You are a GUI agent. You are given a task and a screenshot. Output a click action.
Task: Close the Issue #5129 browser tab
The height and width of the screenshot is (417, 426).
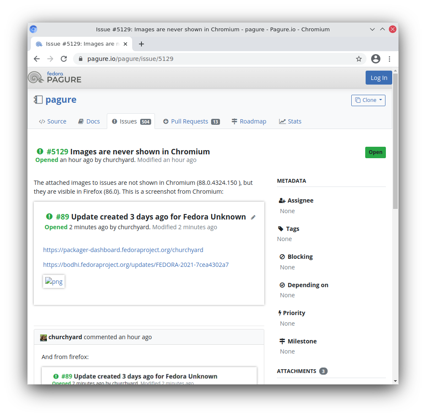coord(125,44)
